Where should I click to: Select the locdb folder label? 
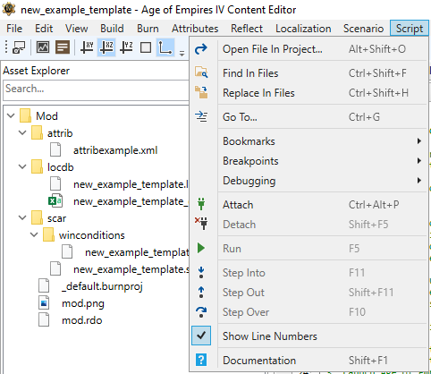pyautogui.click(x=61, y=167)
